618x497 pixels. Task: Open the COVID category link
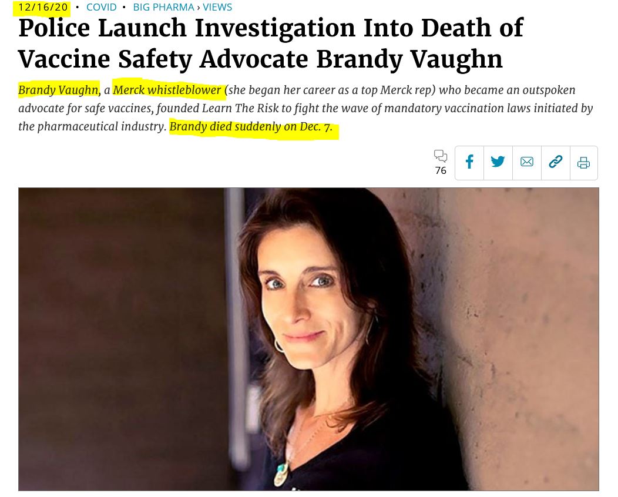(101, 7)
